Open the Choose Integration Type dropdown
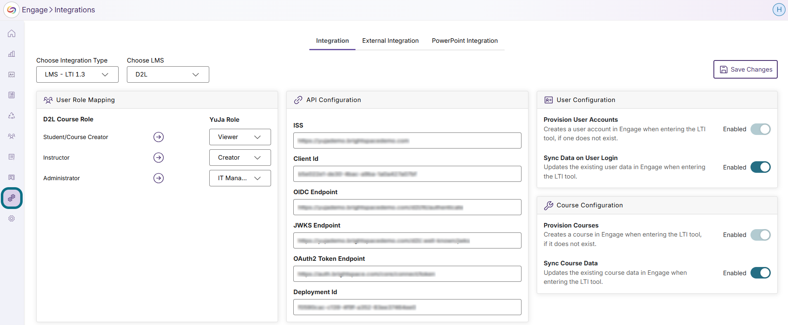This screenshot has height=325, width=788. pos(77,74)
